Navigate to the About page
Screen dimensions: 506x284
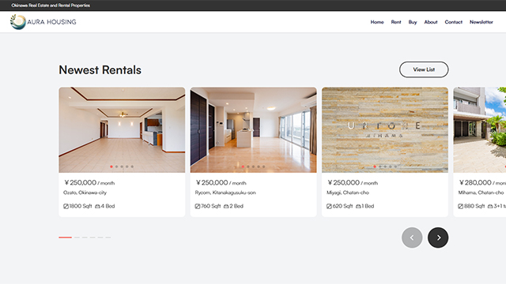[x=431, y=22]
